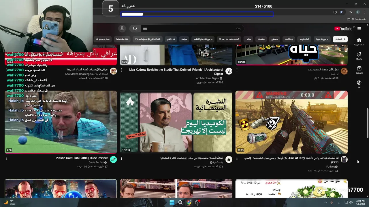Open the All Bookmarks folder
369x207 pixels.
[x=357, y=19]
